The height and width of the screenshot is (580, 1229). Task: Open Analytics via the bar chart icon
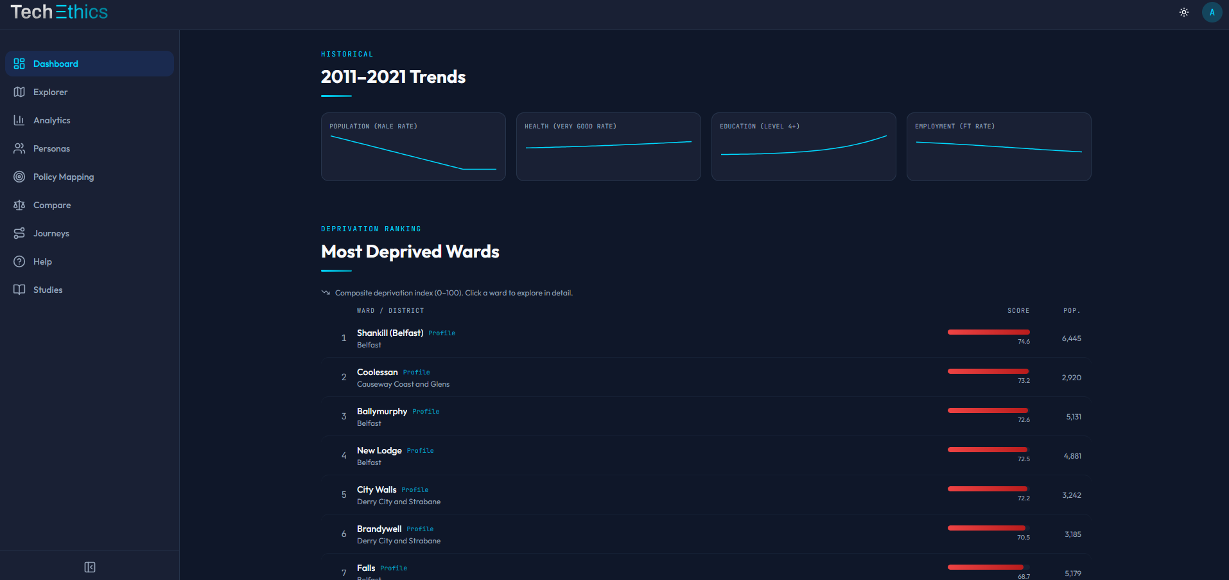click(19, 120)
